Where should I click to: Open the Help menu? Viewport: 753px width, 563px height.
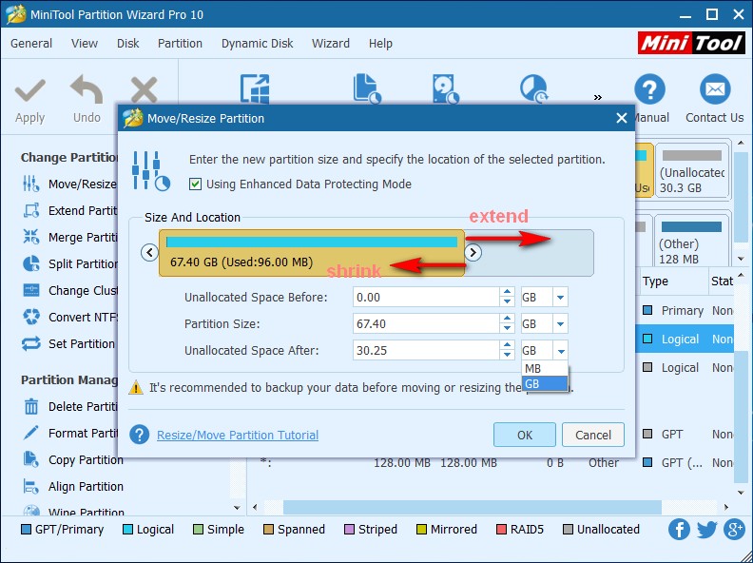tap(380, 43)
